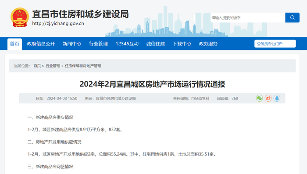Click breadcrumb link 首页
Image resolution: width=307 pixels, height=174 pixels.
tap(37, 66)
